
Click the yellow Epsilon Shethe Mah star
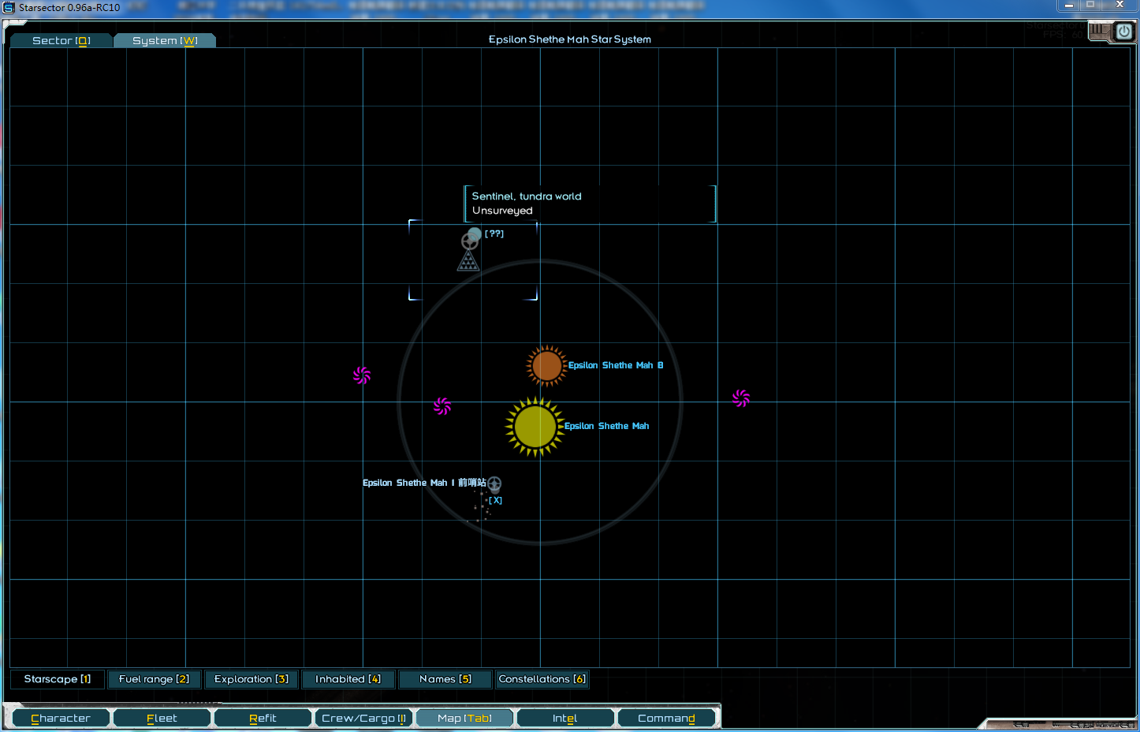(x=535, y=427)
